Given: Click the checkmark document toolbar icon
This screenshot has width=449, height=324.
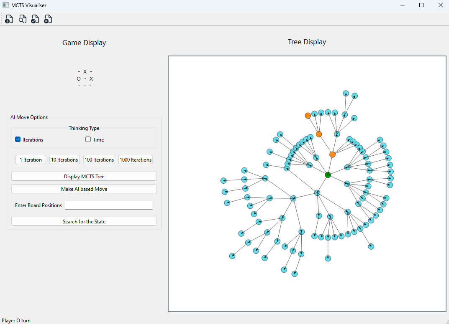Looking at the screenshot, I should tap(35, 19).
